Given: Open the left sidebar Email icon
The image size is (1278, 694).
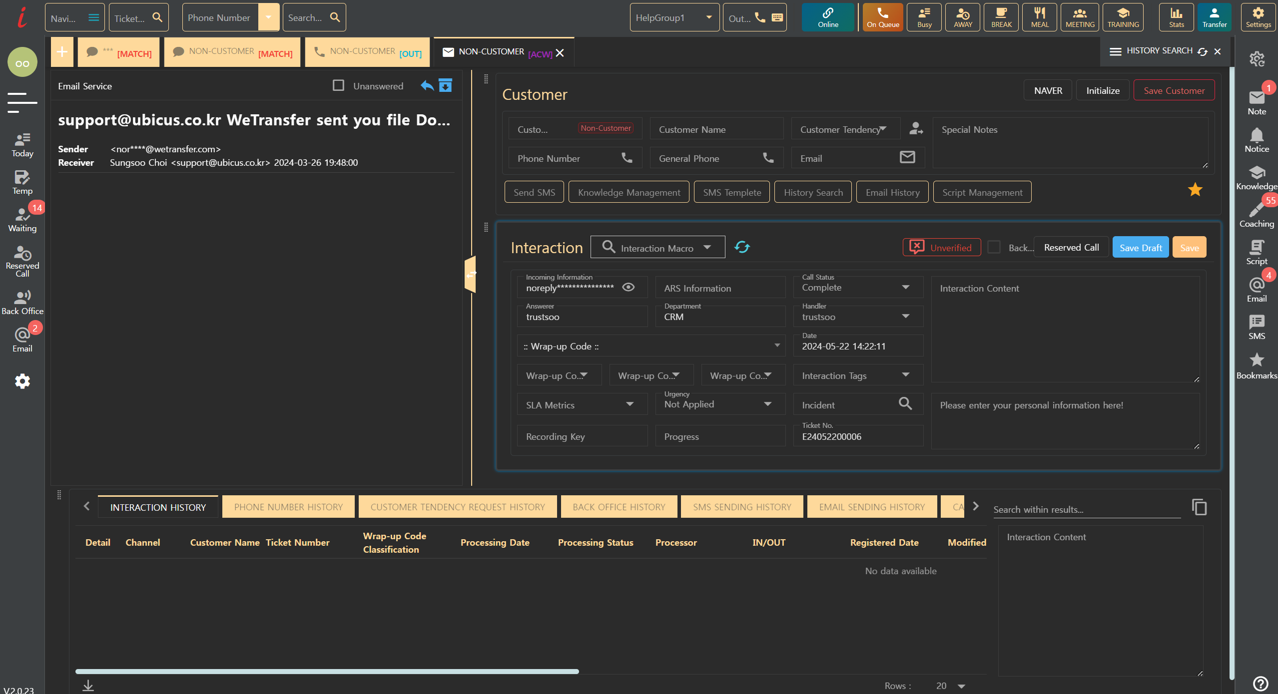Looking at the screenshot, I should point(22,340).
